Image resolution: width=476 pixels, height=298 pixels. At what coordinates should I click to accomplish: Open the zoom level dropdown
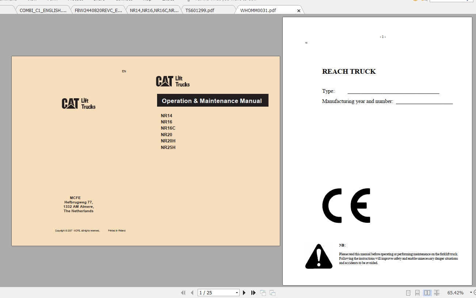pos(471,293)
